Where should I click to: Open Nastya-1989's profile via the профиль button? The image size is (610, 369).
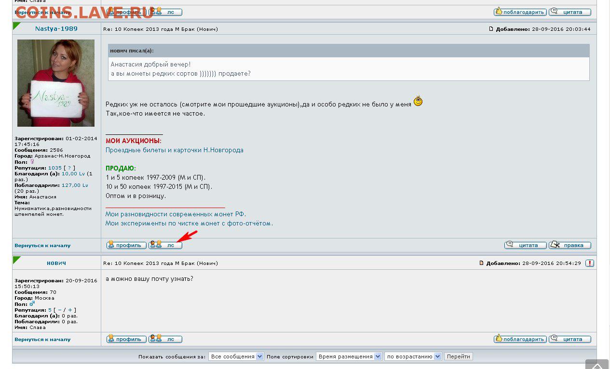coord(126,245)
